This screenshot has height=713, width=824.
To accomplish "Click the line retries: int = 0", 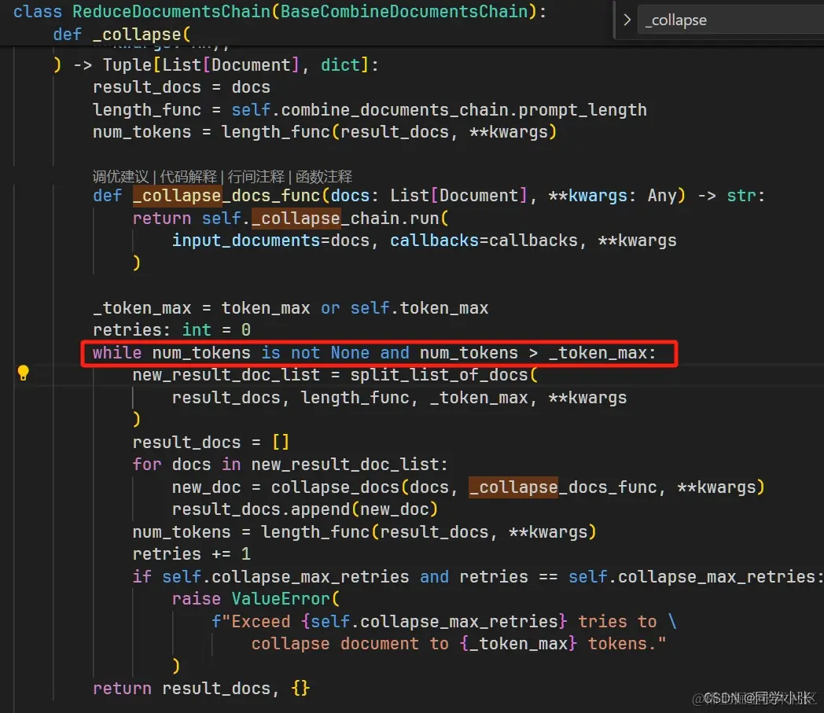I will [171, 330].
